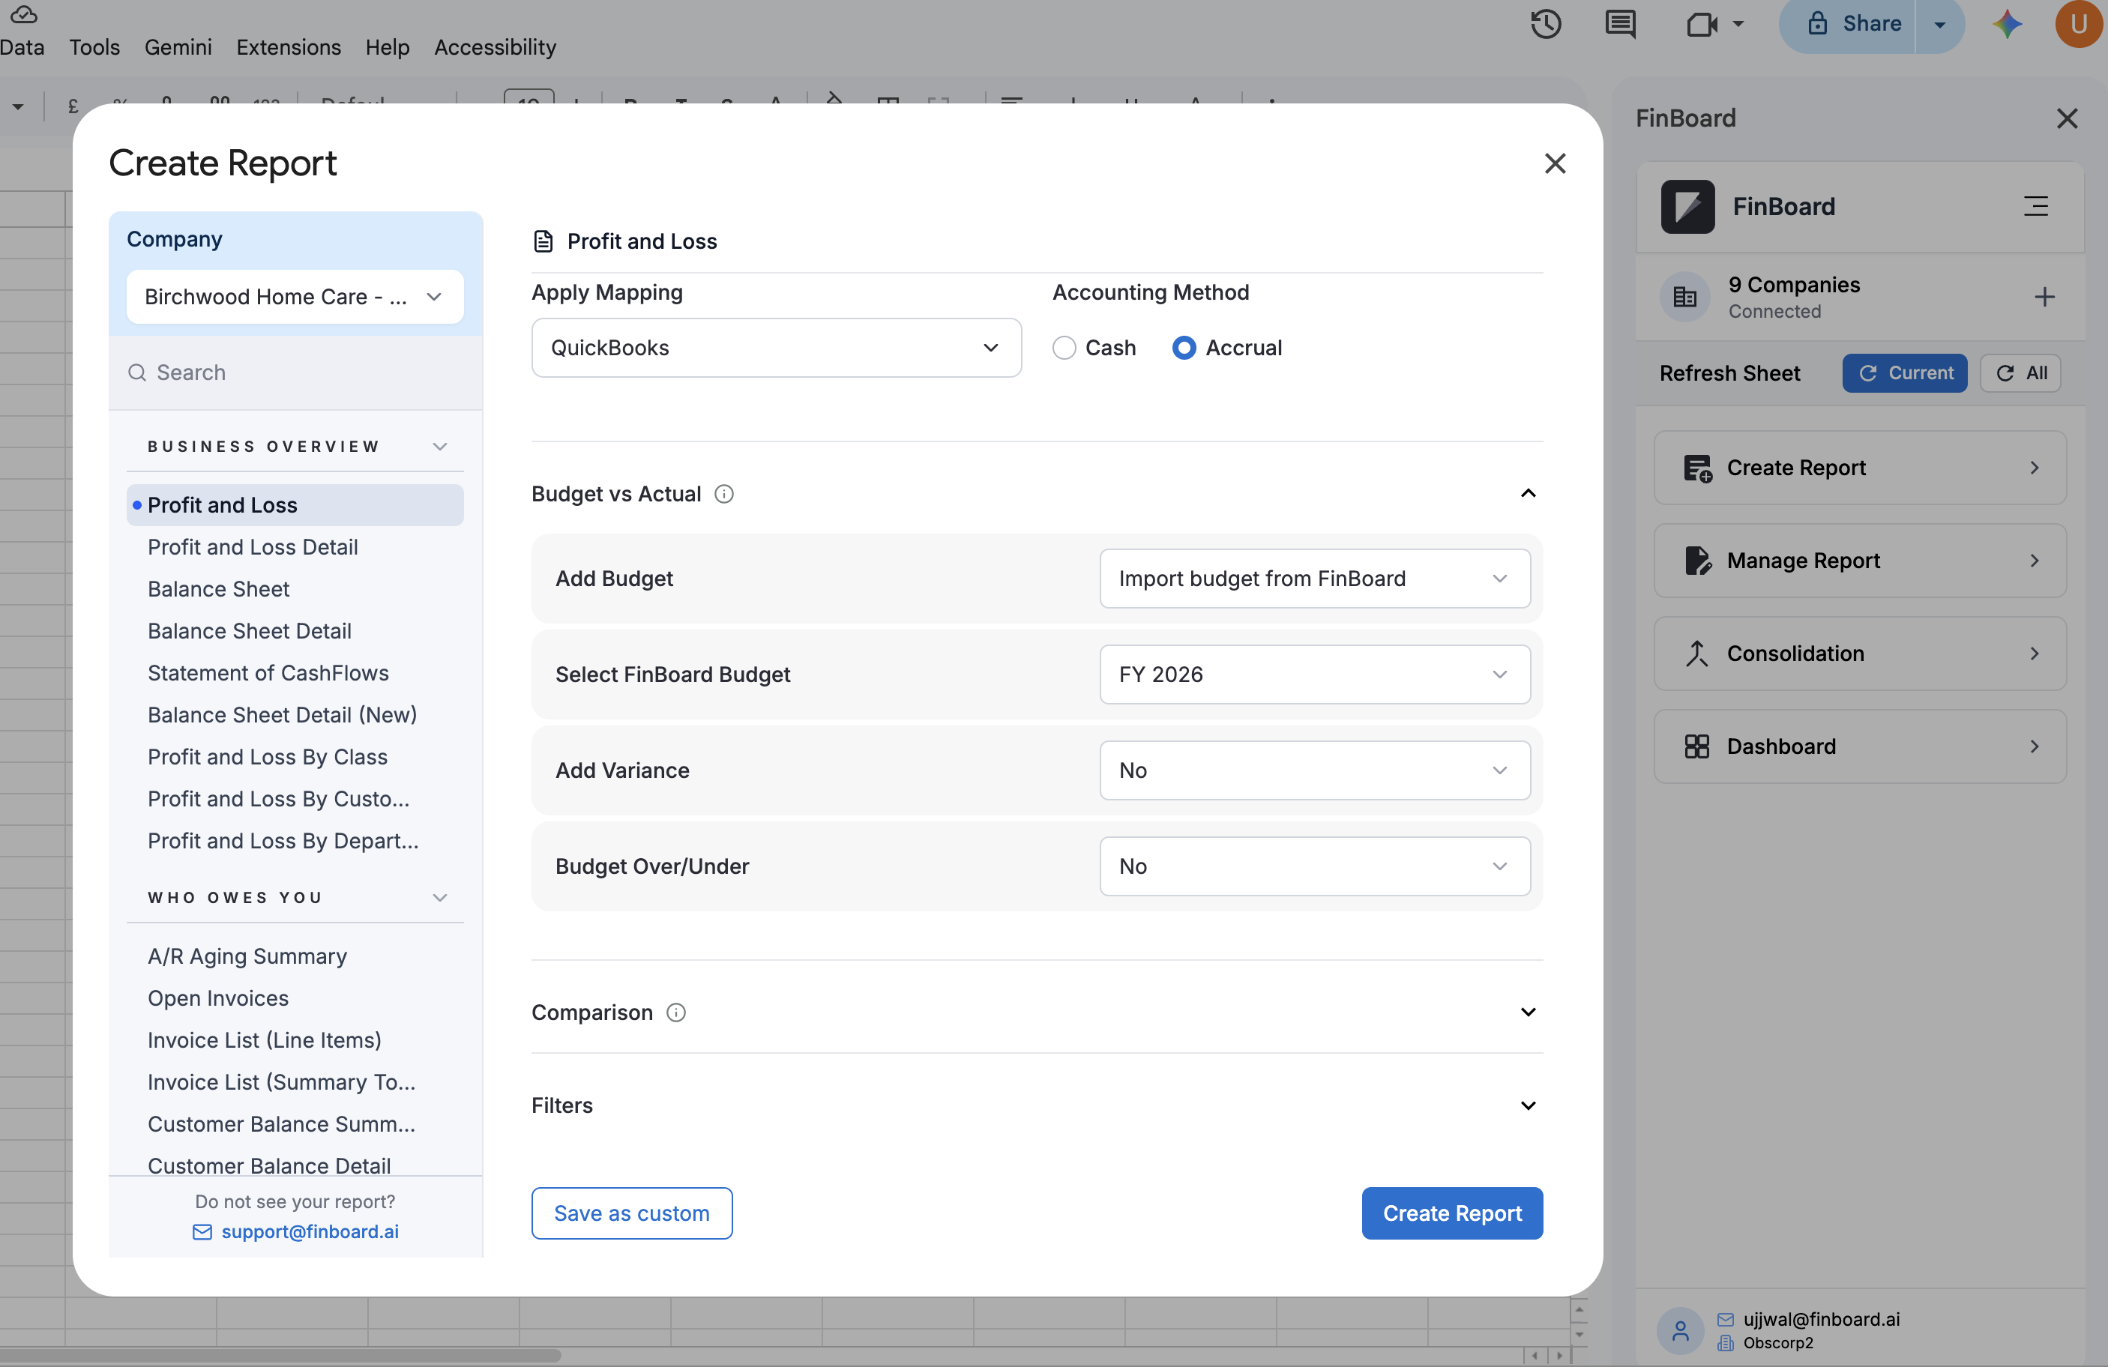Image resolution: width=2108 pixels, height=1367 pixels.
Task: Open Consolidation in FinBoard panel
Action: coord(1860,654)
